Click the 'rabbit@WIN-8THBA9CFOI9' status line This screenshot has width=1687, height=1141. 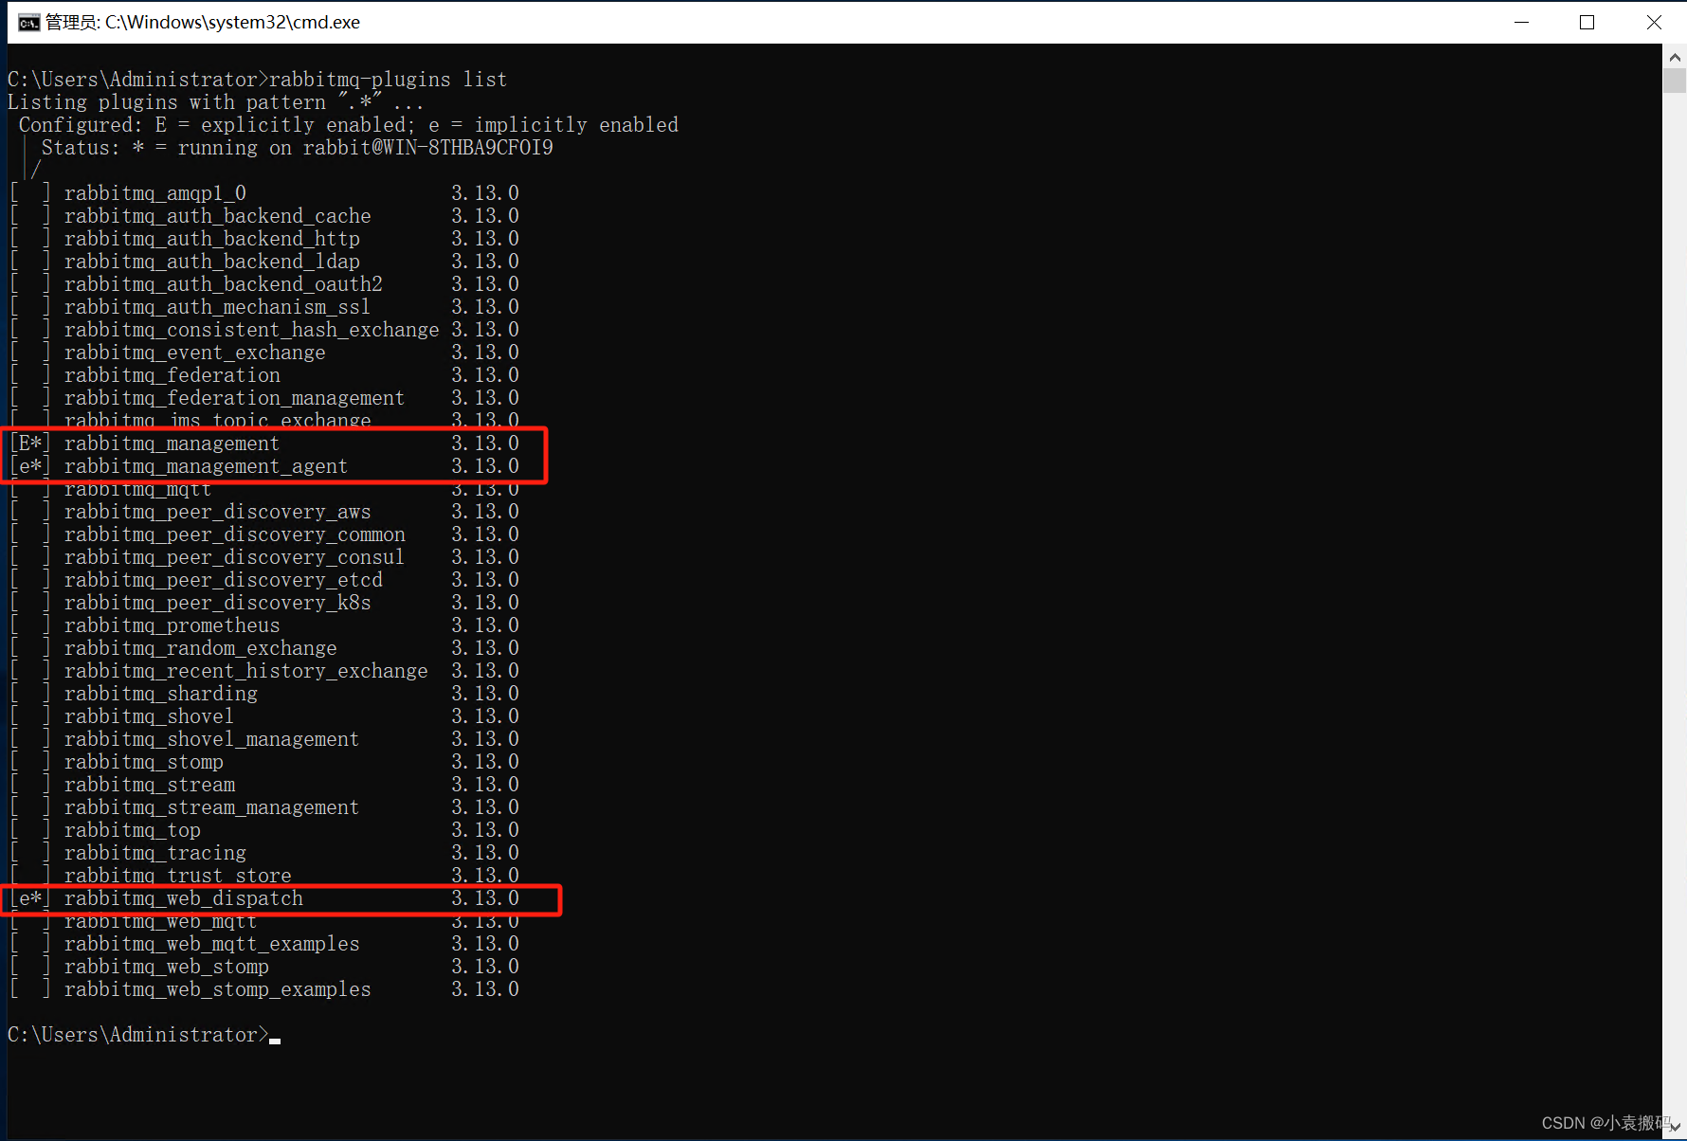coord(298,148)
